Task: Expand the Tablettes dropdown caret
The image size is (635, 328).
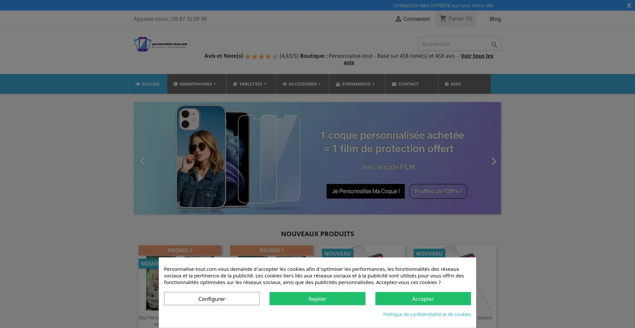Action: [265, 84]
